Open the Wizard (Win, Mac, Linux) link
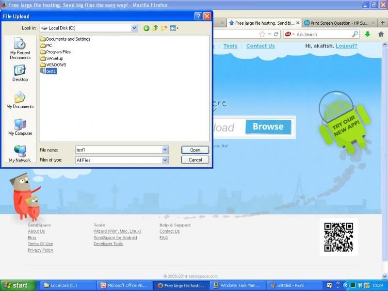 [117, 231]
